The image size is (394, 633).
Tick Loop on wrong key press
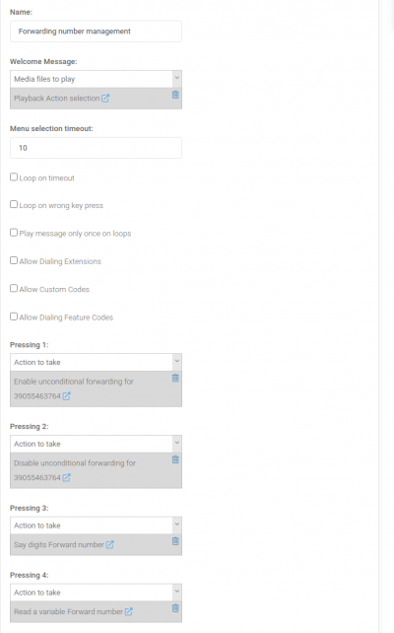(x=14, y=204)
